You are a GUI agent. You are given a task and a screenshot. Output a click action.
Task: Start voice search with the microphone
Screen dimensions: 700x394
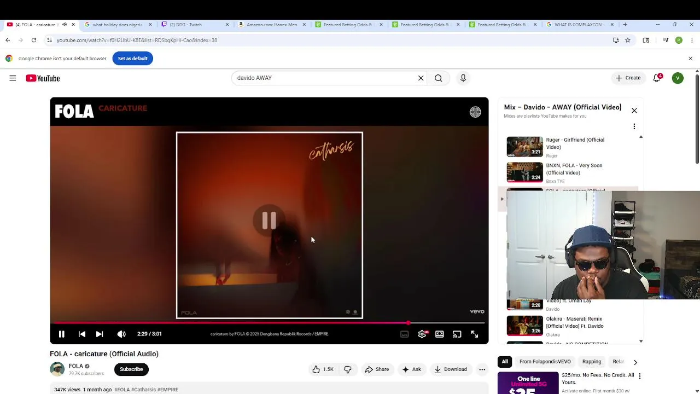click(x=463, y=78)
